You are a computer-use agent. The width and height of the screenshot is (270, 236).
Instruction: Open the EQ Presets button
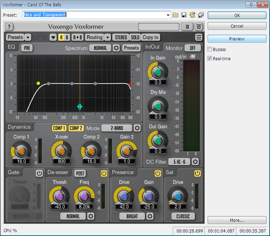(132, 48)
